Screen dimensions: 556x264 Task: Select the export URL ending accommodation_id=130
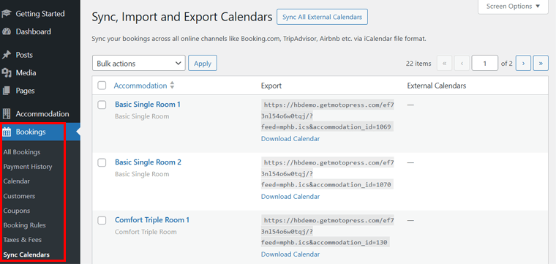[328, 231]
